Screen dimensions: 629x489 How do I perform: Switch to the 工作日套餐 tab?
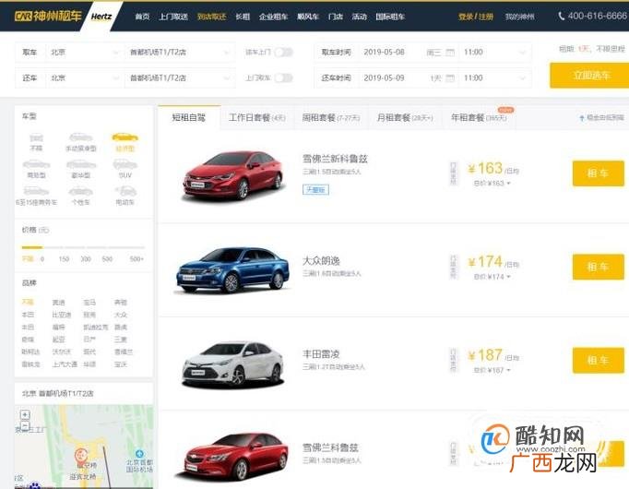(x=256, y=117)
